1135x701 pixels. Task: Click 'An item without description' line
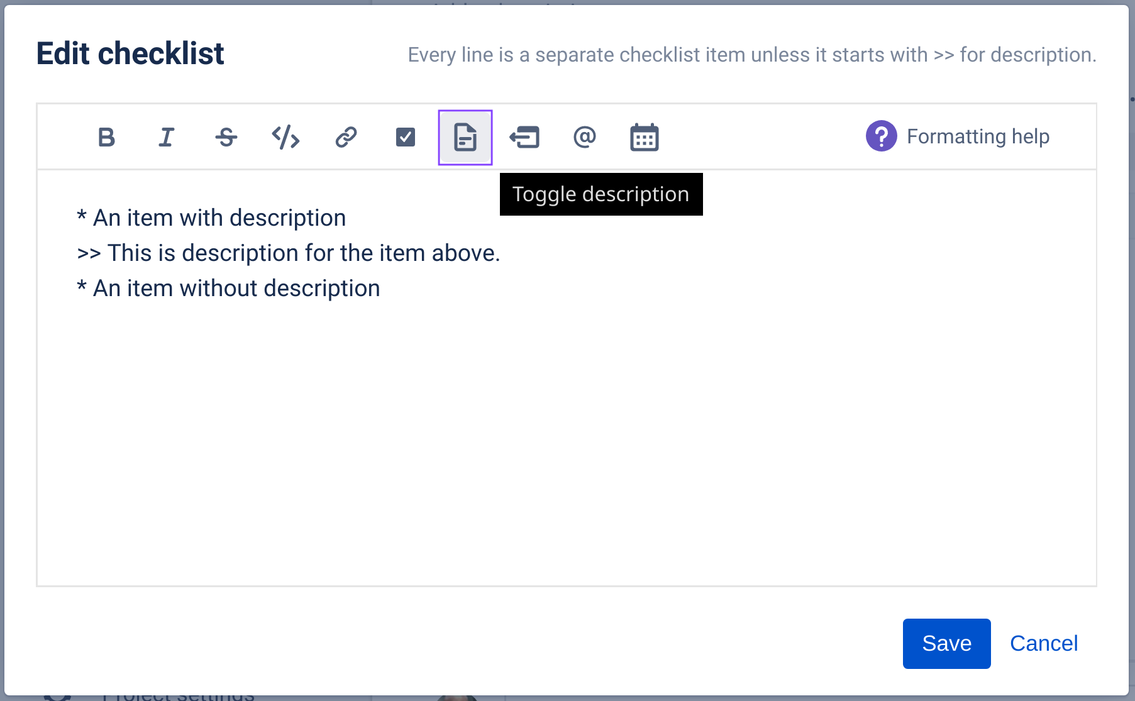(229, 287)
